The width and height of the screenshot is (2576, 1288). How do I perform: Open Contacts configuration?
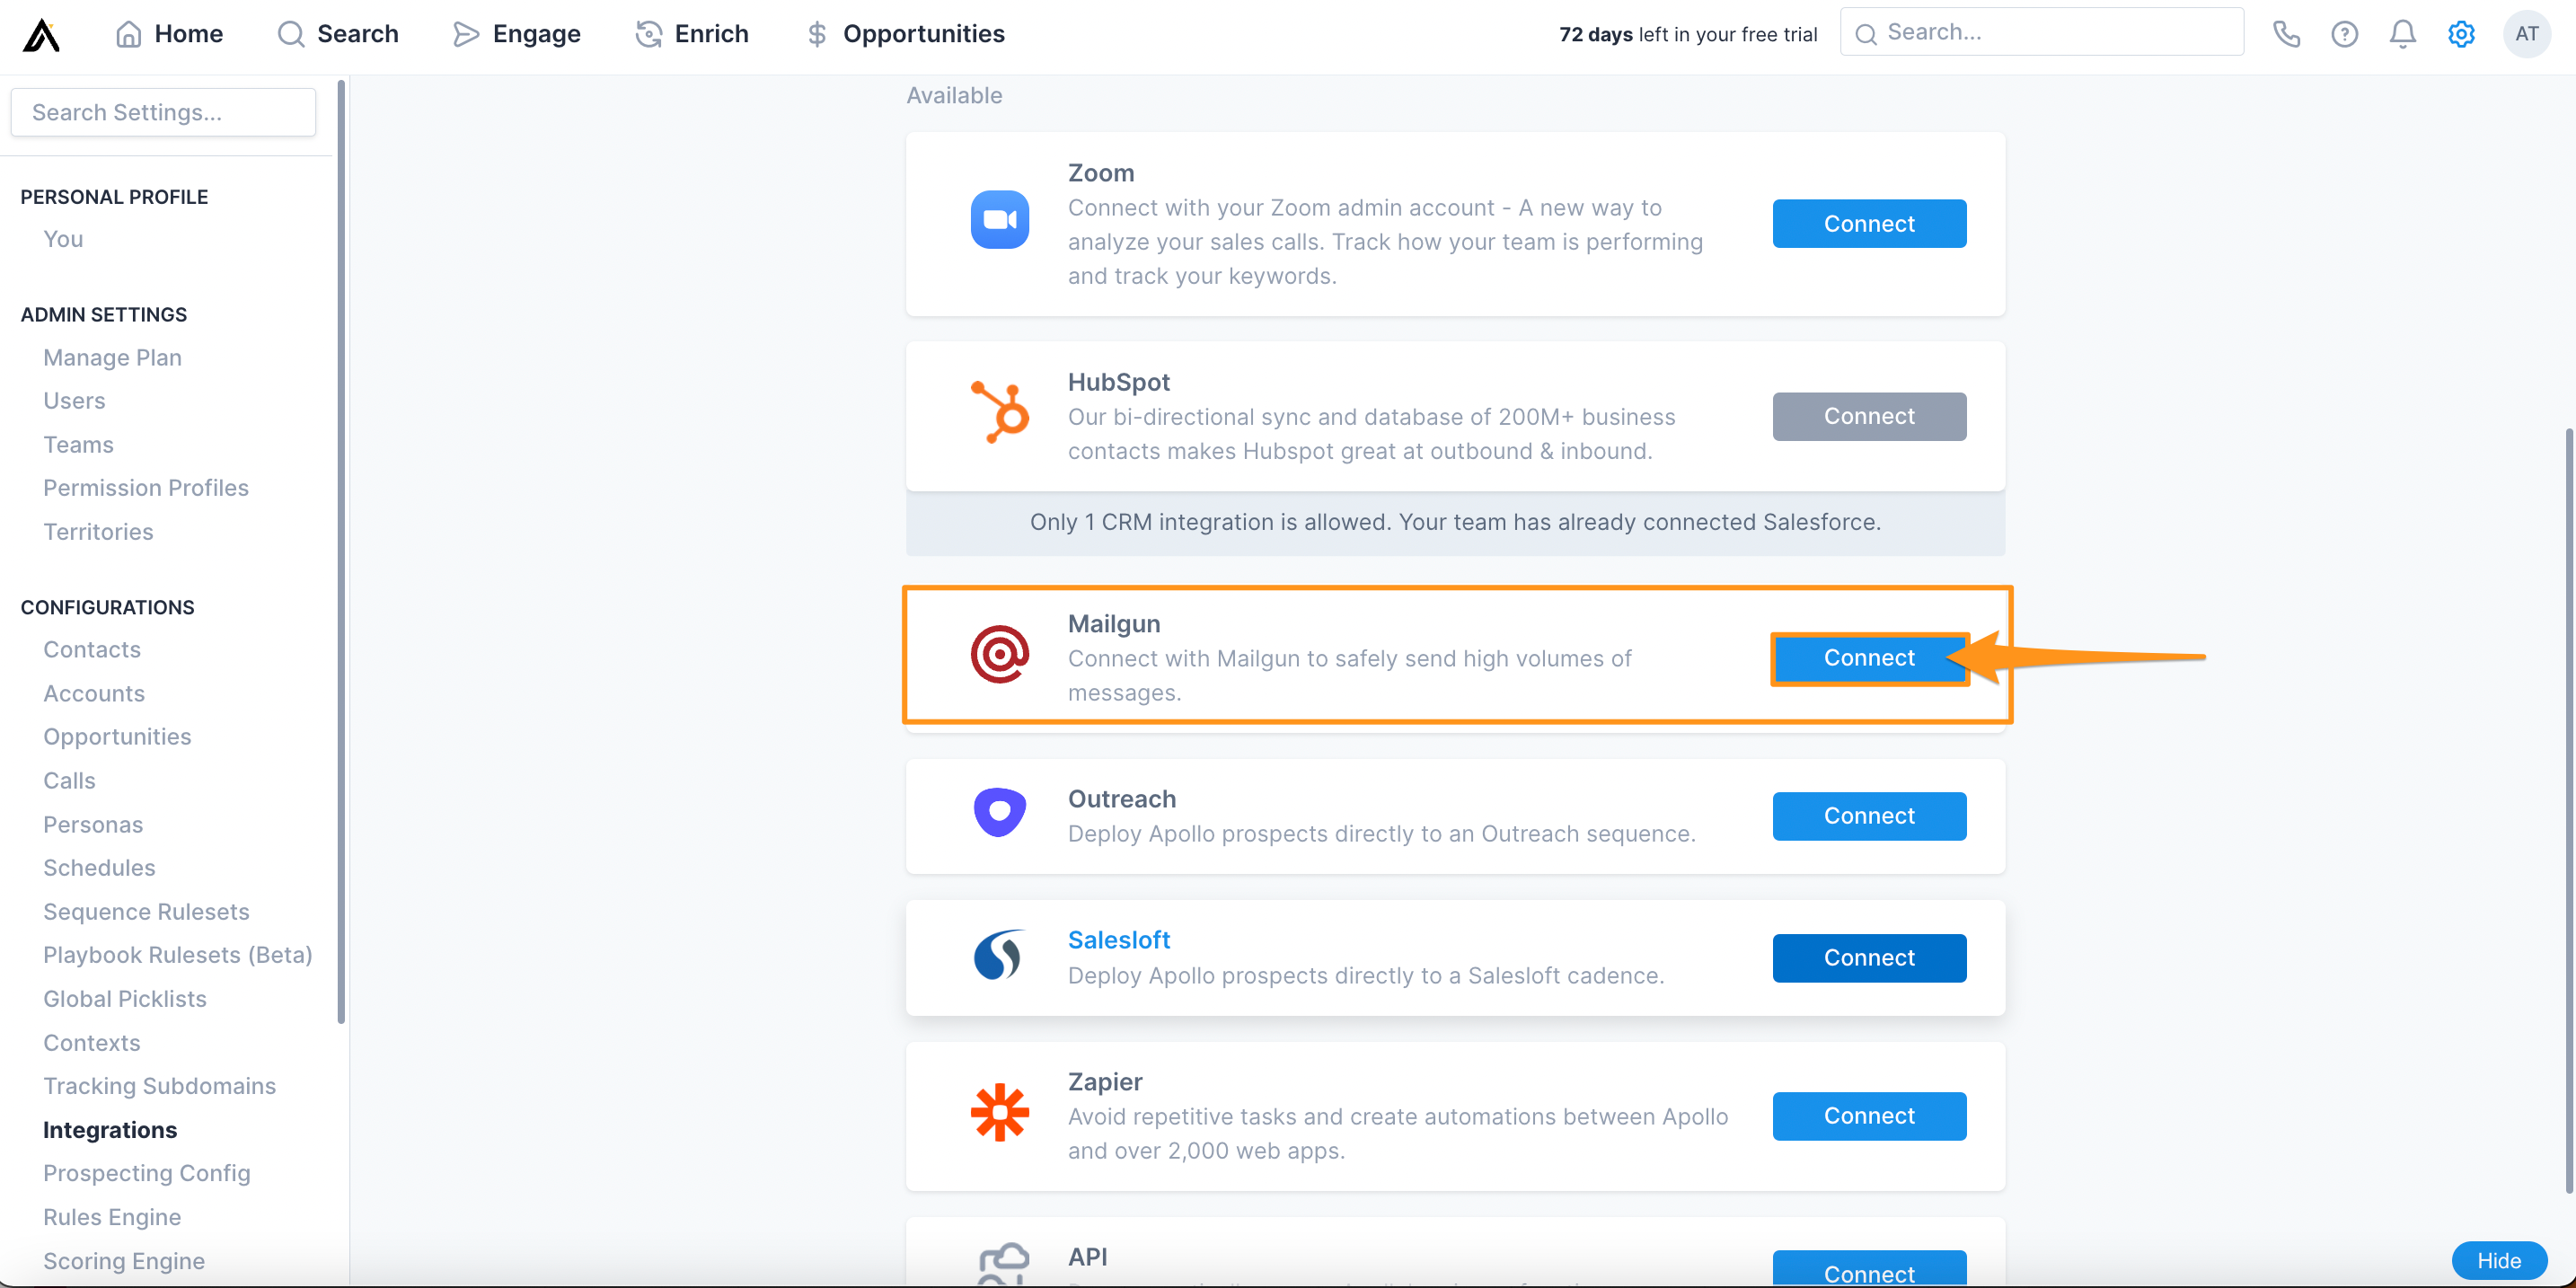coord(92,650)
